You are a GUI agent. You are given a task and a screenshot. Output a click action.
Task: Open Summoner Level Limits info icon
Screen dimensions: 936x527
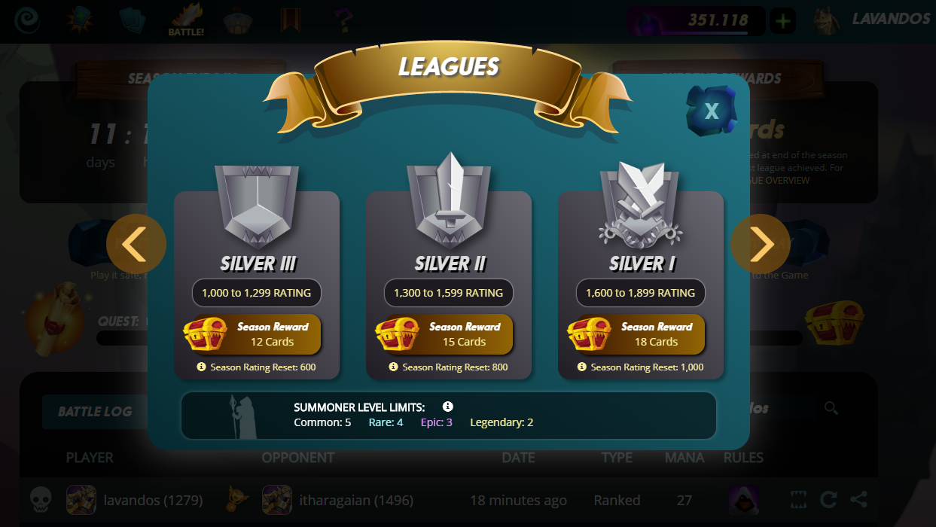[x=447, y=407]
